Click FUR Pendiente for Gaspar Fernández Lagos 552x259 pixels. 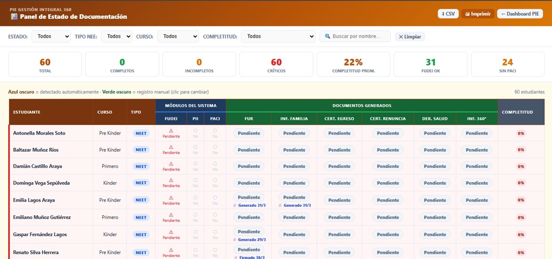[249, 232]
